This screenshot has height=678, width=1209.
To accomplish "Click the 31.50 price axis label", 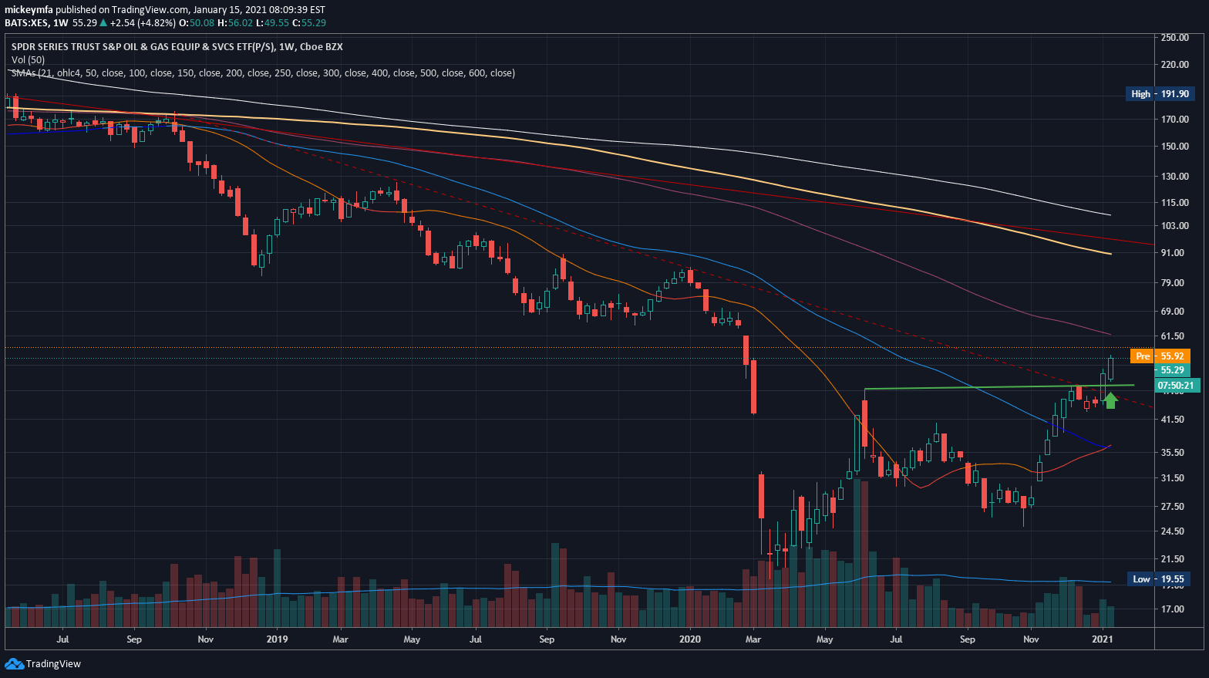I will (x=1174, y=478).
